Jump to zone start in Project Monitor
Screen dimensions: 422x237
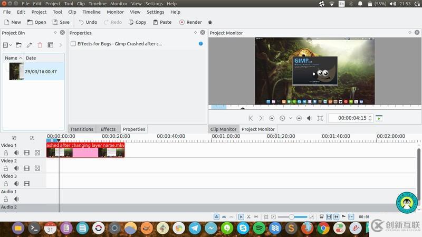(251, 118)
